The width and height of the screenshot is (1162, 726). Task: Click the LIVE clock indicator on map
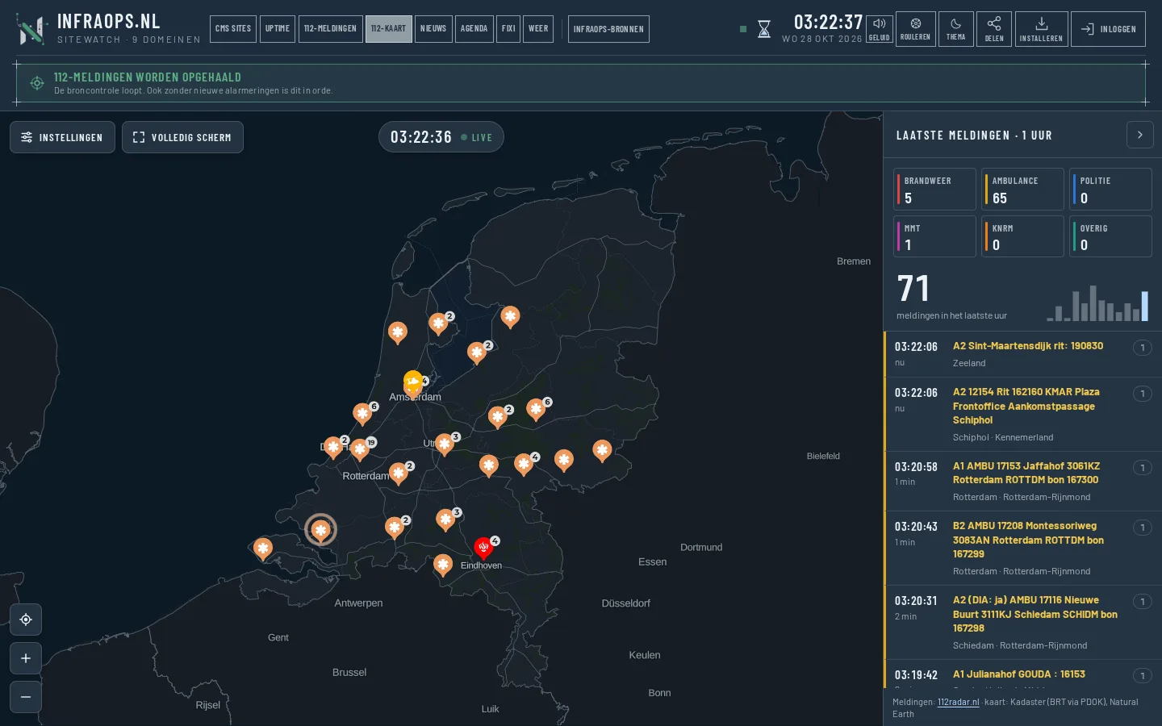click(x=441, y=137)
